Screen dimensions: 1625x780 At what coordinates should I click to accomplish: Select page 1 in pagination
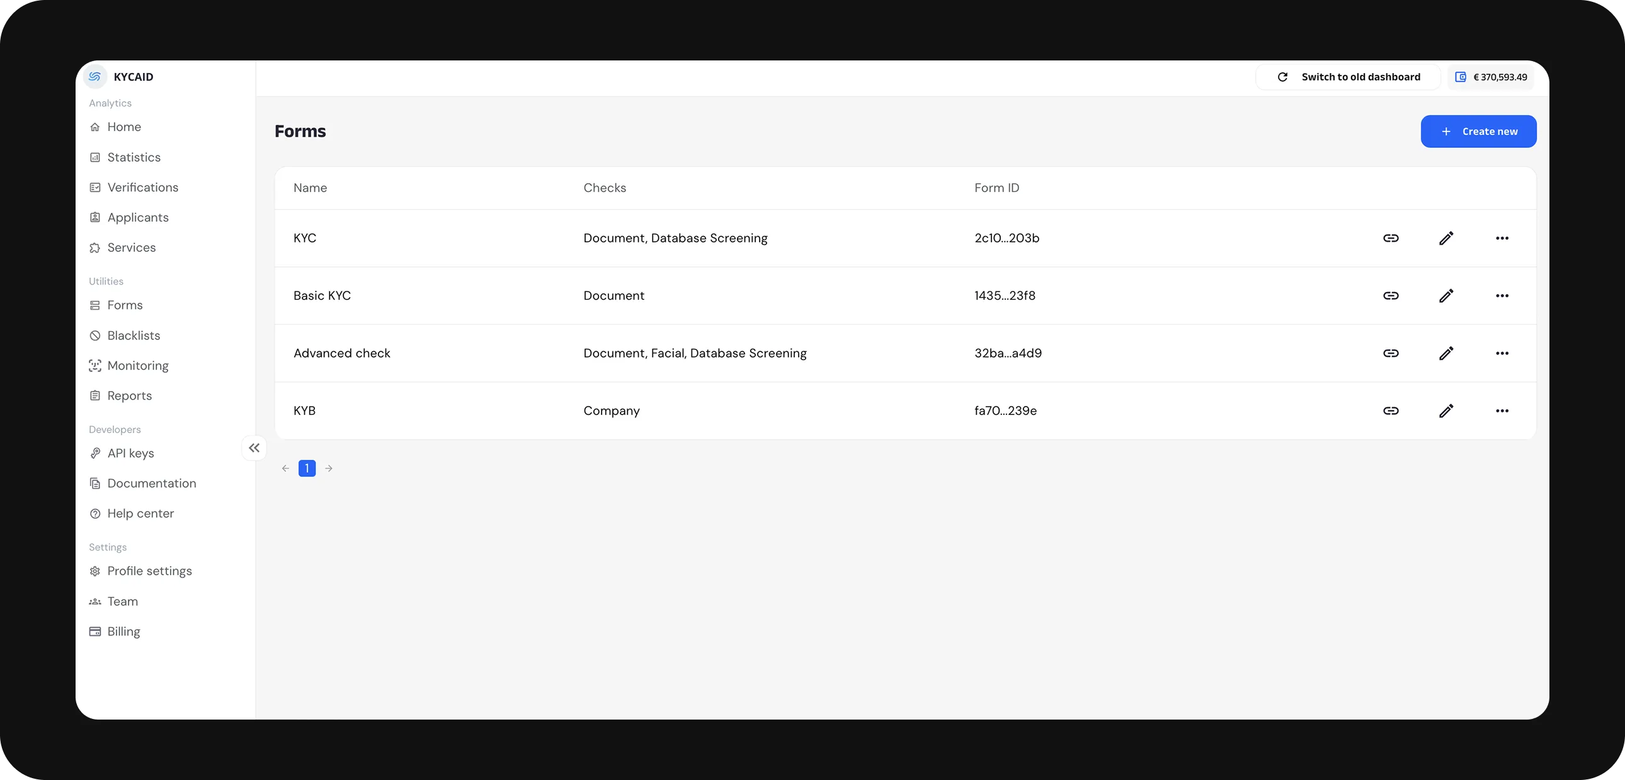307,468
